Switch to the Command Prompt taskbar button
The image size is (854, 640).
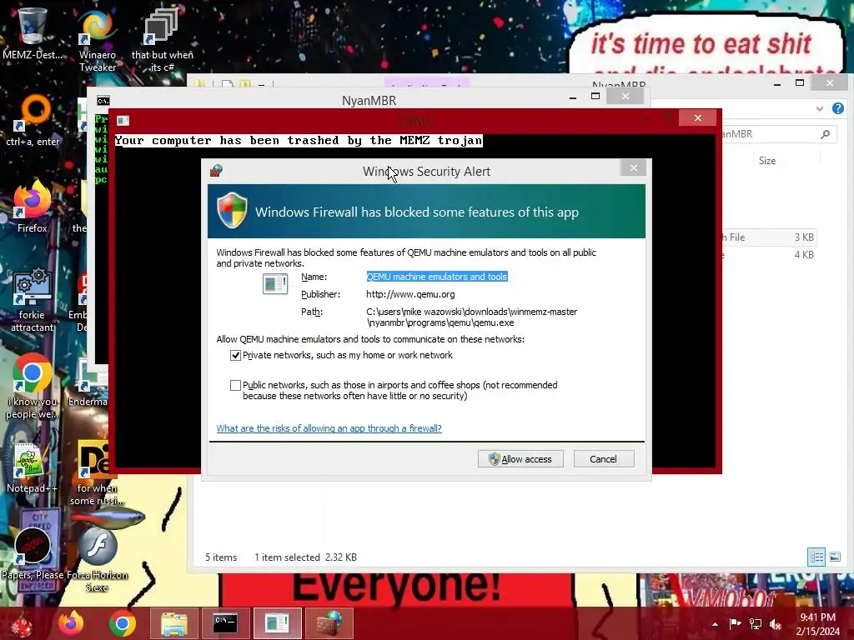point(225,623)
